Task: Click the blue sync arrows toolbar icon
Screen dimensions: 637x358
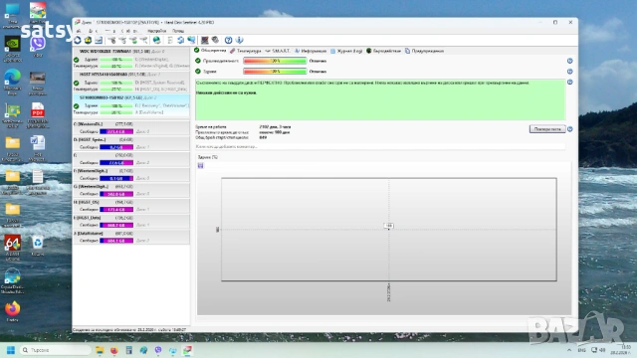Action: click(x=180, y=40)
